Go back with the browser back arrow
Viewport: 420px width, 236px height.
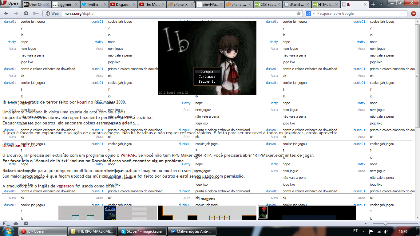pos(6,14)
